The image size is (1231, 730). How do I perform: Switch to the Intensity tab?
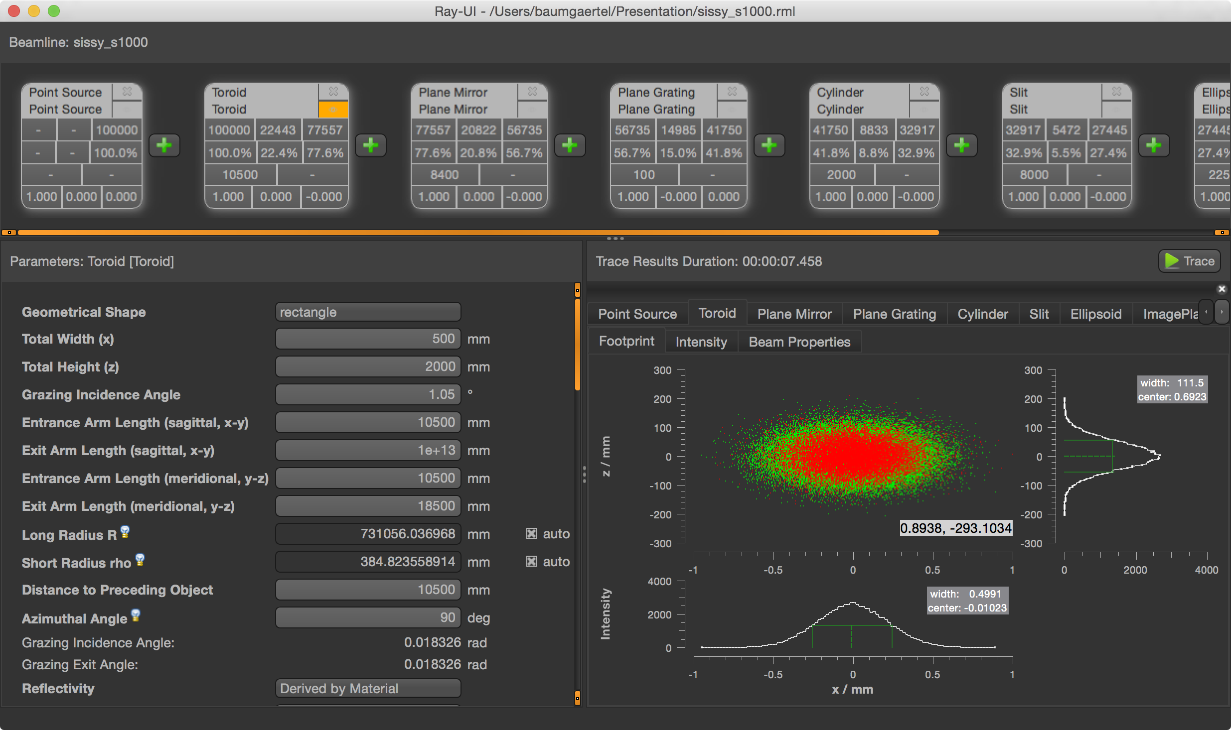[x=701, y=342]
